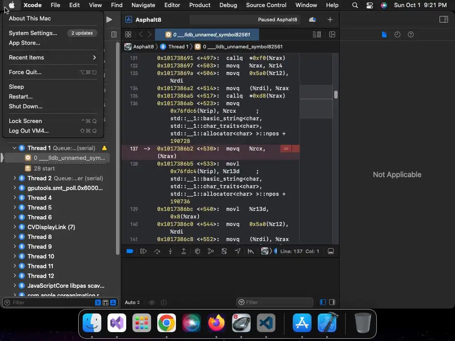
Task: Show the History inspector
Action: 397,35
